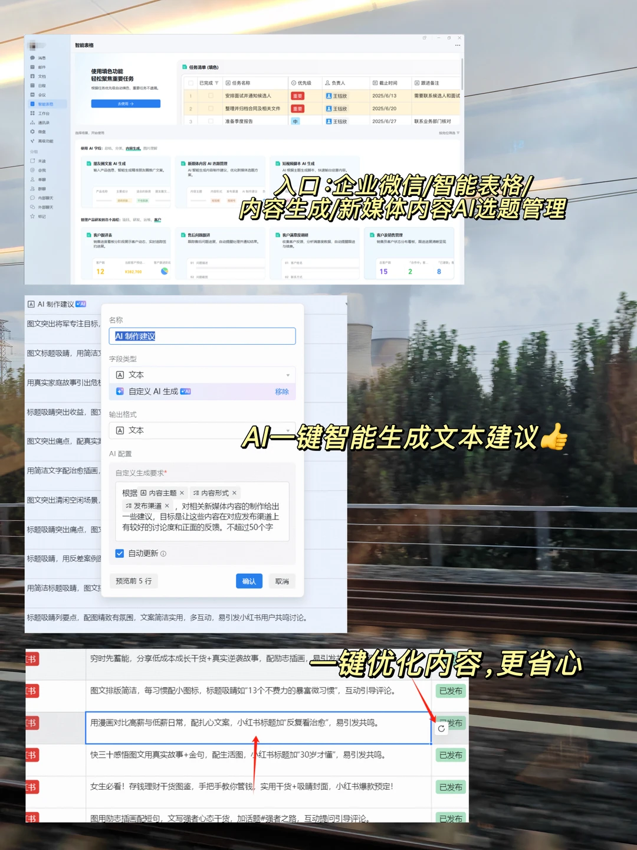Click the refresh icon beside the selected cell

tap(441, 728)
